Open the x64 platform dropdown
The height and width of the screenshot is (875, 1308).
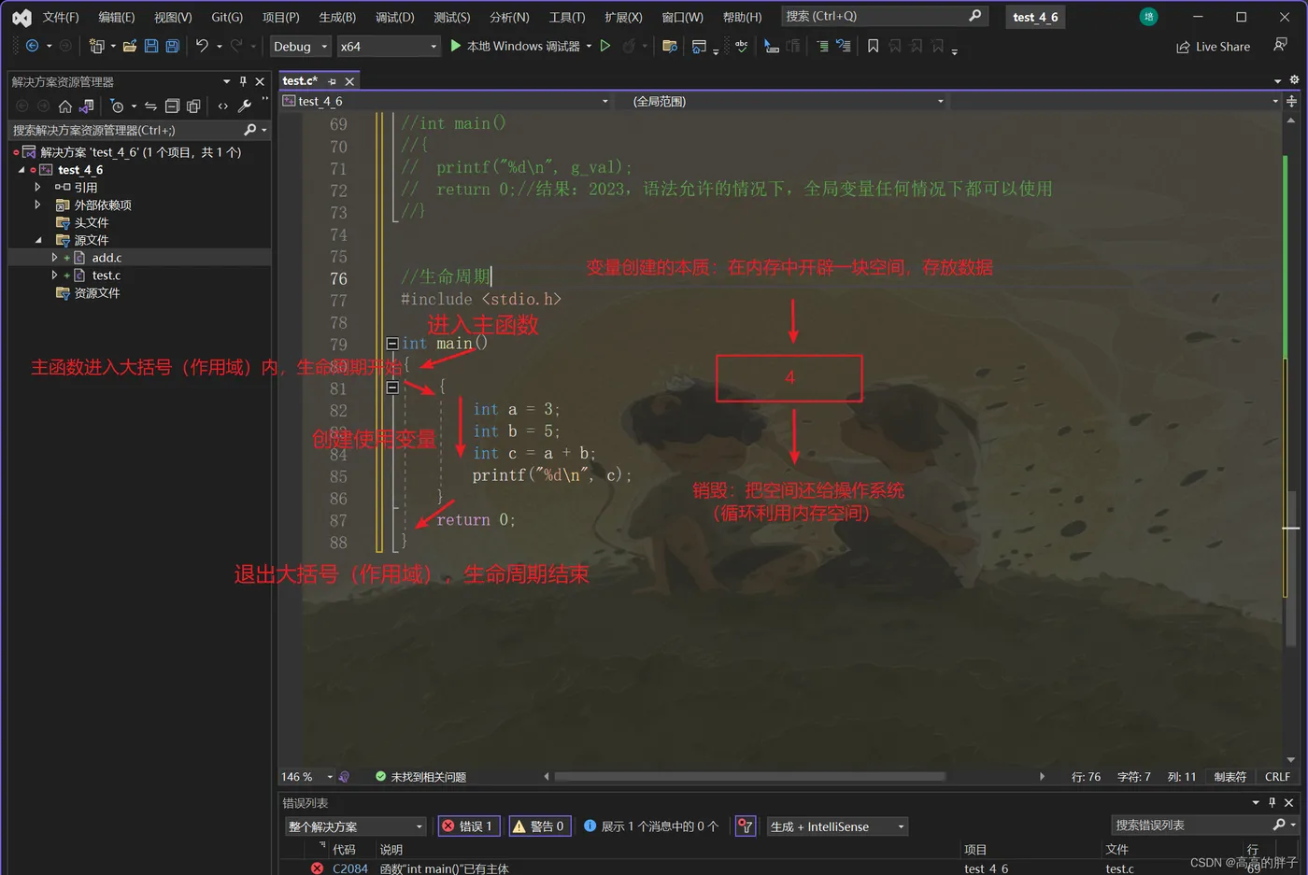pos(388,46)
